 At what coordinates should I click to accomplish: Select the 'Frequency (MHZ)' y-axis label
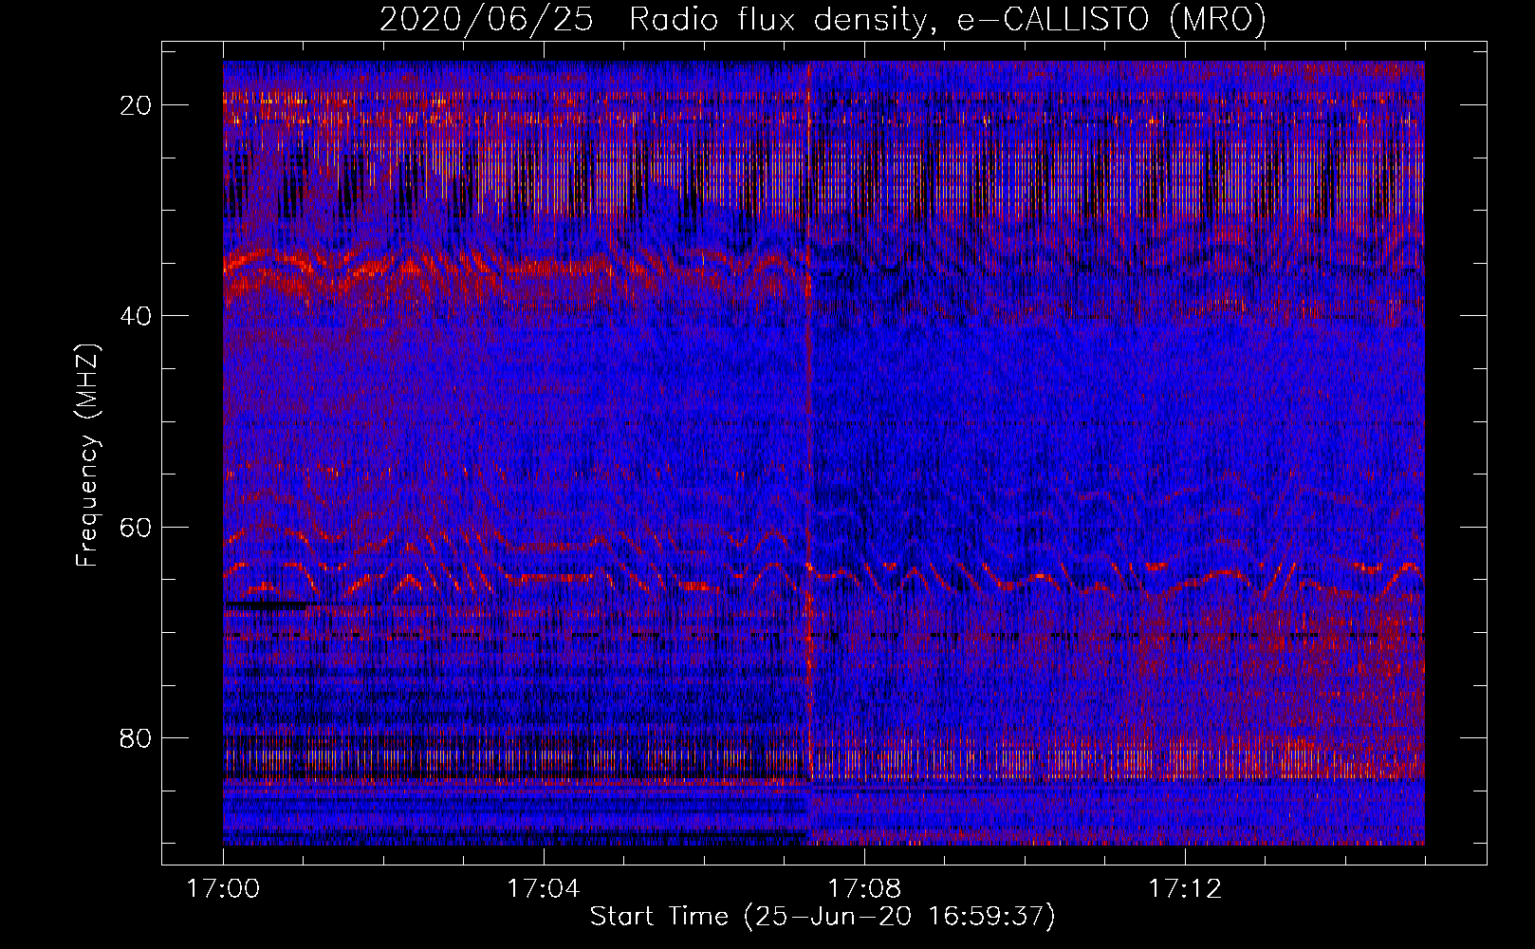[87, 455]
